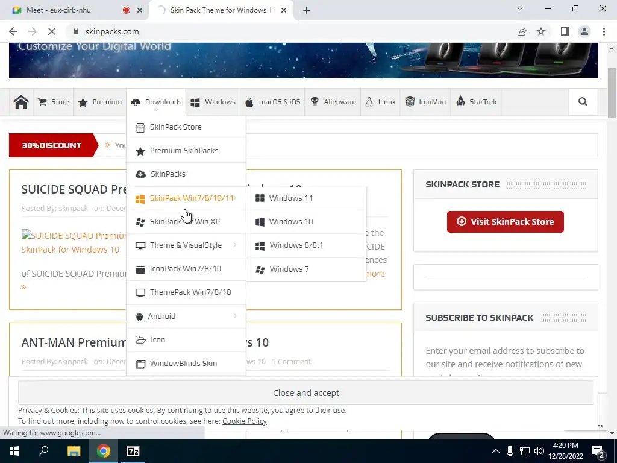617x463 pixels.
Task: Open the tab search chevron
Action: pyautogui.click(x=520, y=8)
